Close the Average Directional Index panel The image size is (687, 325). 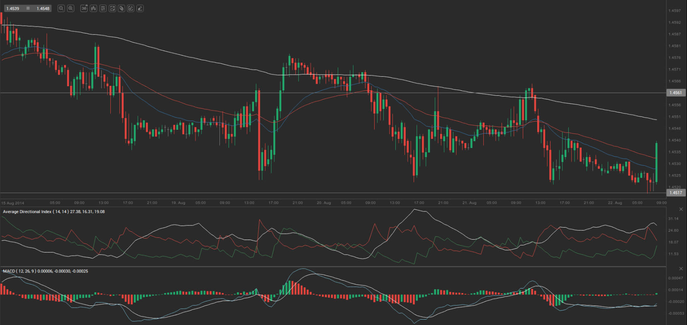(x=681, y=209)
